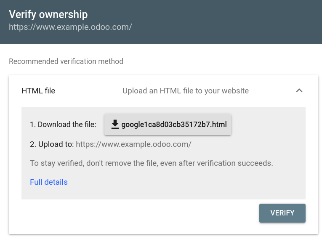Click the site URL under Verify ownership
The image size is (322, 239).
click(71, 27)
